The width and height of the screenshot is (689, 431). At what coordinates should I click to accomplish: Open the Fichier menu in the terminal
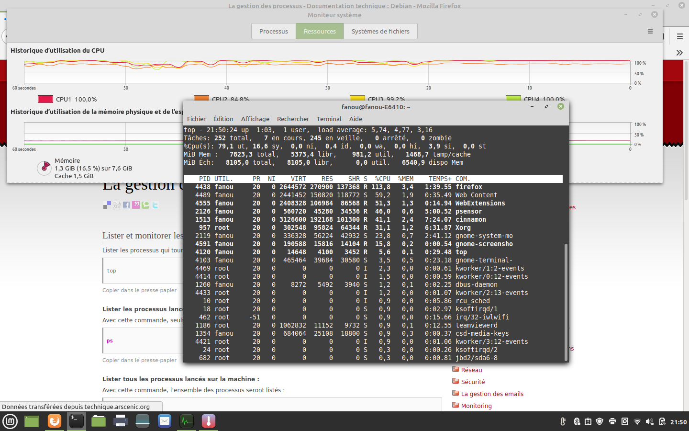click(196, 119)
